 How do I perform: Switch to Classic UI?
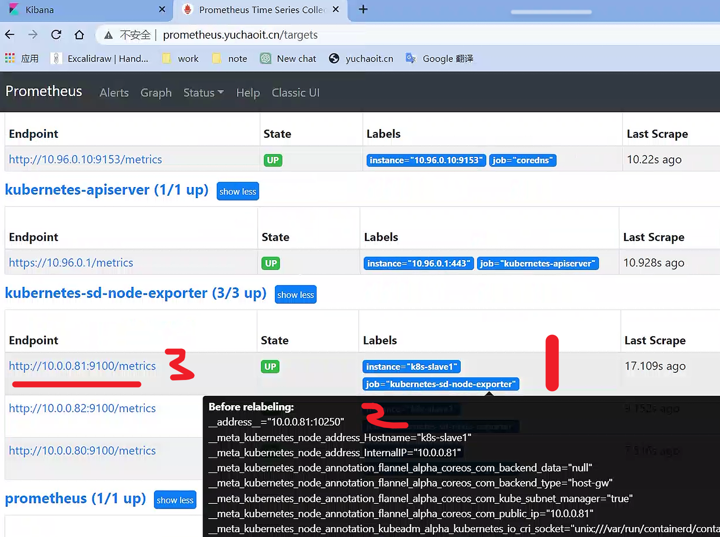tap(295, 93)
